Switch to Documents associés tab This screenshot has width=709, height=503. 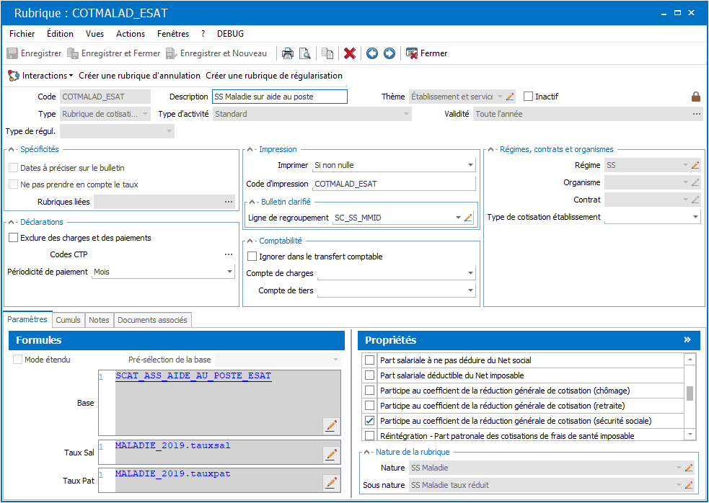point(152,319)
